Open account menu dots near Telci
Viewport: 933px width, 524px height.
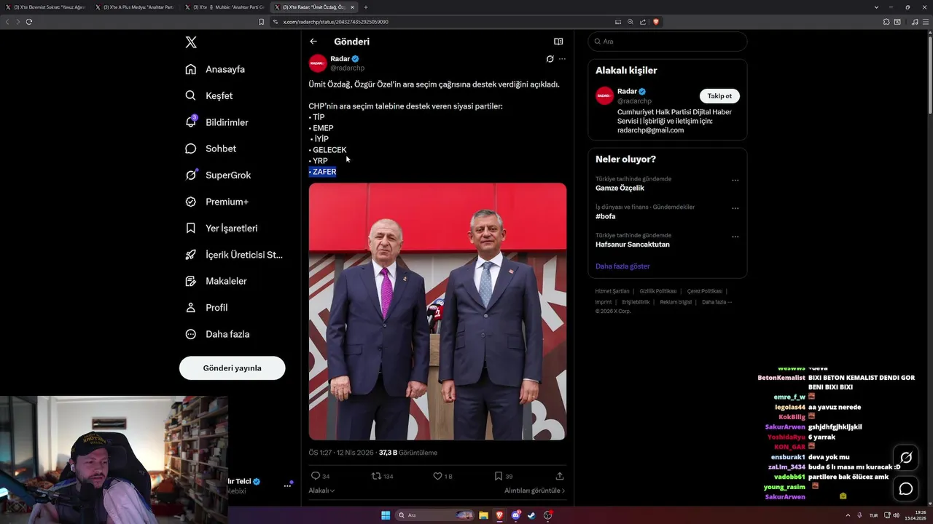287,485
